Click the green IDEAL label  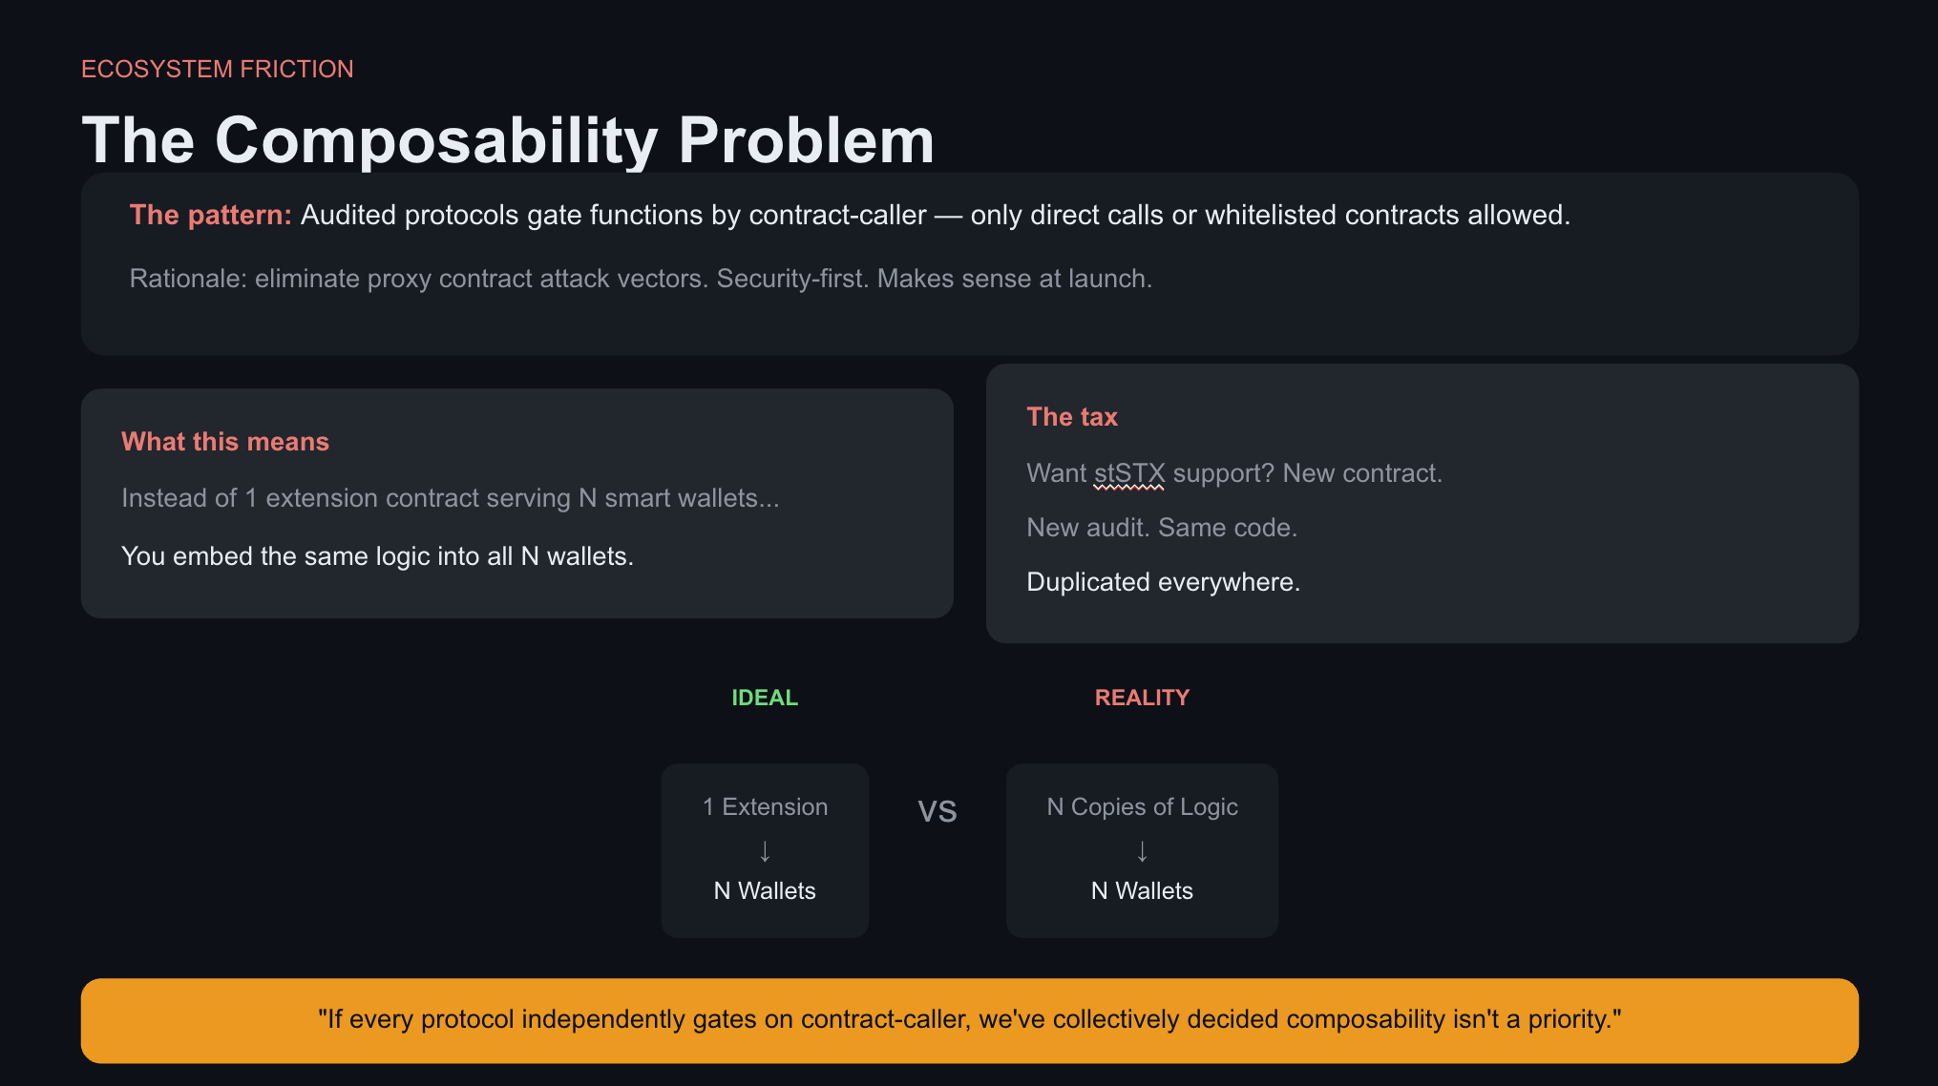click(764, 698)
